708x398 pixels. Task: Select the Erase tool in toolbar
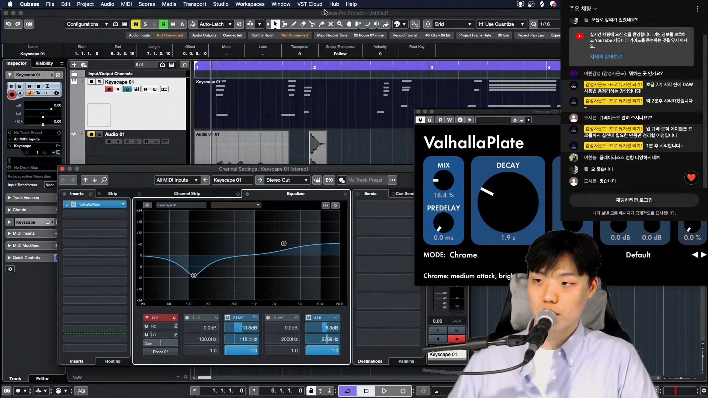point(303,24)
